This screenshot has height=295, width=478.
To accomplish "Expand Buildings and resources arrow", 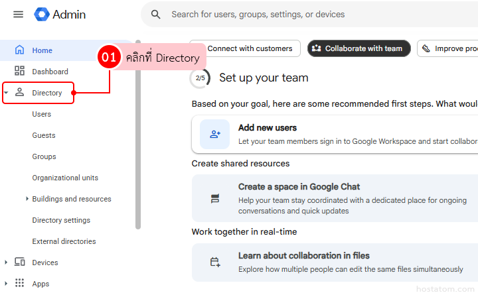I will coord(27,199).
